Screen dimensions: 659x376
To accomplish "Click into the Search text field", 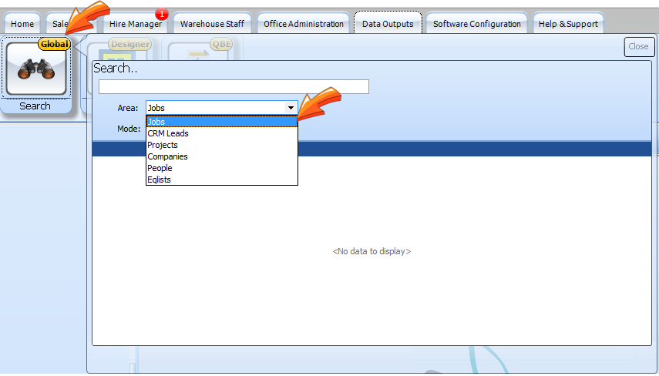I will 234,86.
